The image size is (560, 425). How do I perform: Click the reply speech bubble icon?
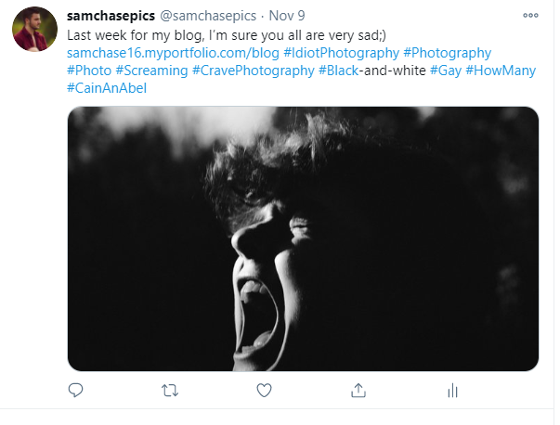[76, 390]
